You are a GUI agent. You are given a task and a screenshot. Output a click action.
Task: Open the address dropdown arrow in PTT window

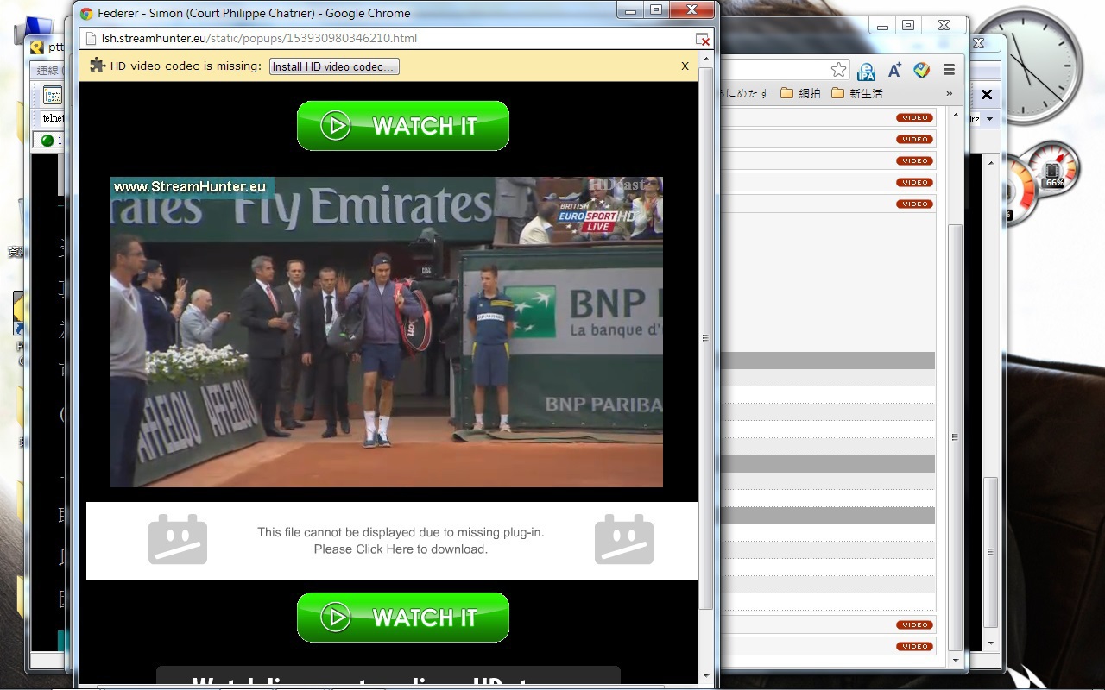[990, 119]
